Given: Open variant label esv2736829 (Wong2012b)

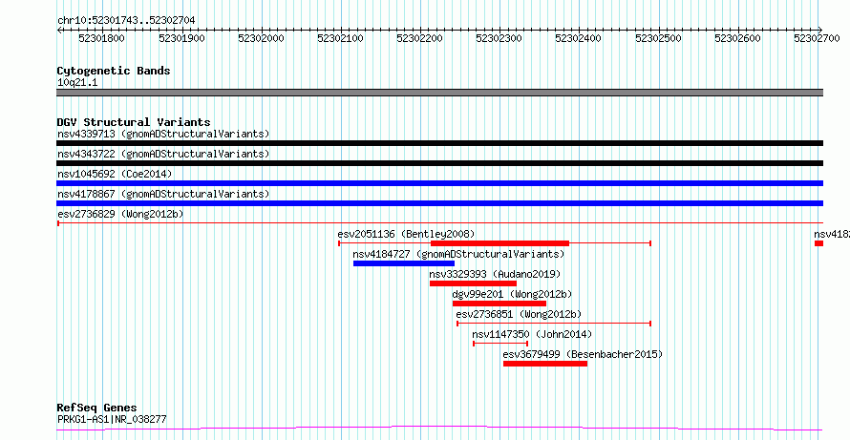Looking at the screenshot, I should click(120, 214).
